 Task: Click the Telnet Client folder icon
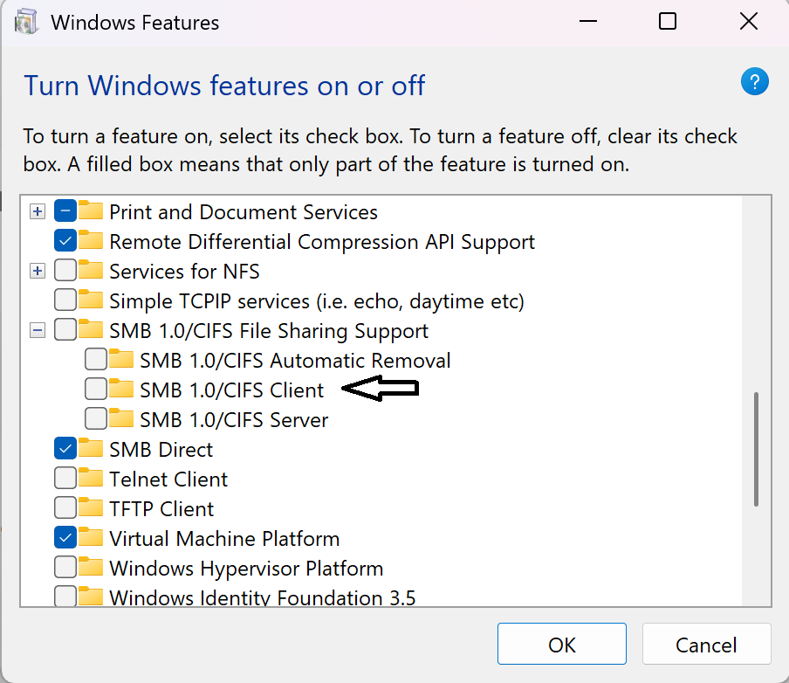coord(91,479)
